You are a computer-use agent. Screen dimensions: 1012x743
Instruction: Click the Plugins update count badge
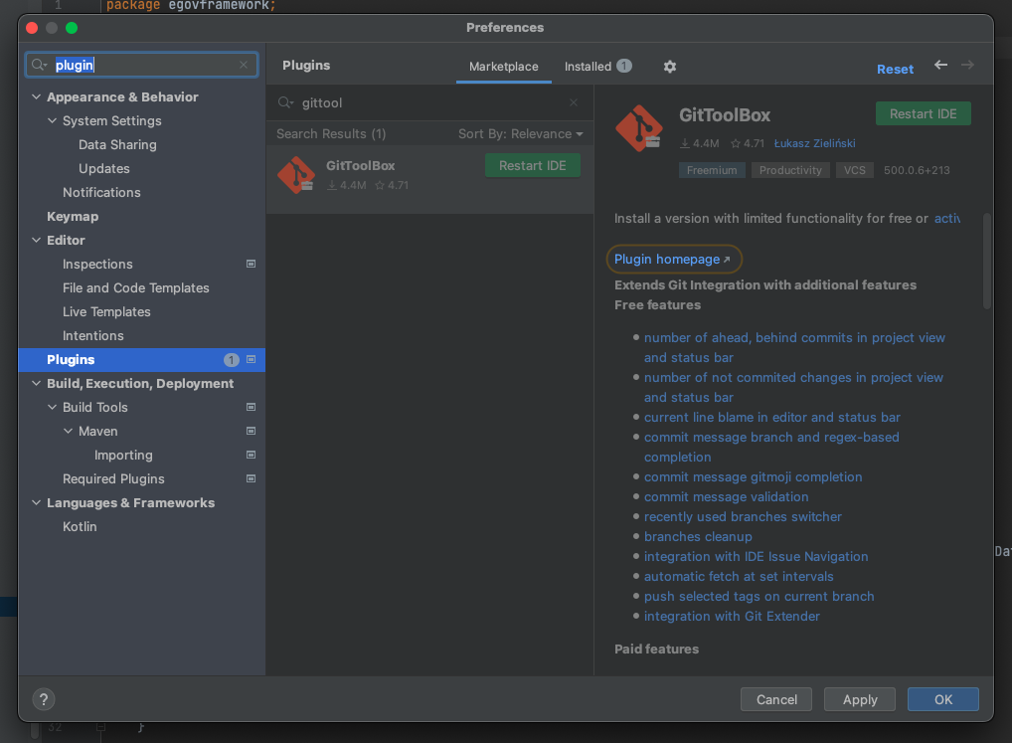[x=231, y=360]
